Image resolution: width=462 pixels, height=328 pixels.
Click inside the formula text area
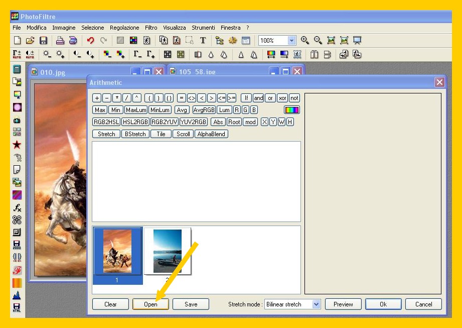(196, 181)
